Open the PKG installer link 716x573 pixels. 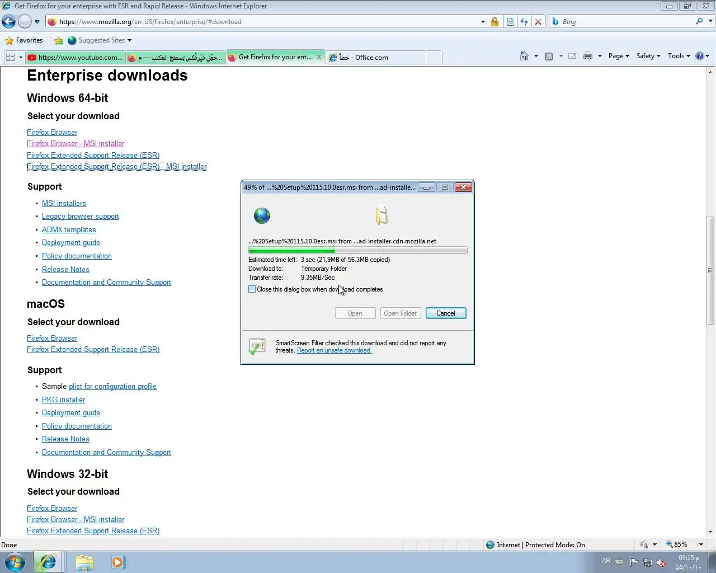point(64,400)
